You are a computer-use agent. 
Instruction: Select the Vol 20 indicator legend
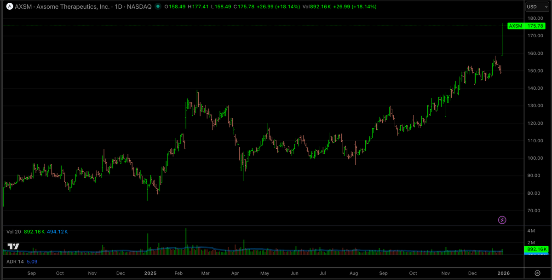pos(14,232)
